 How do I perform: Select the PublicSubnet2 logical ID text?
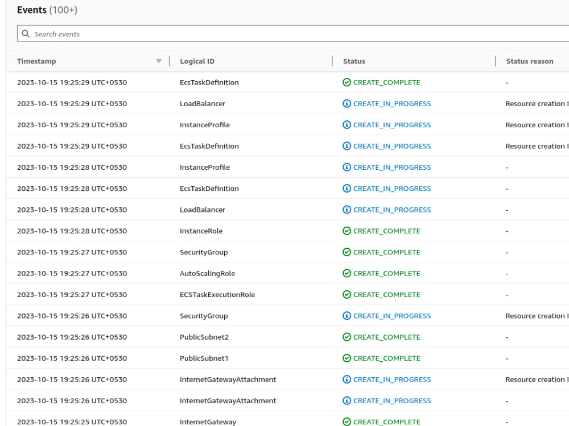point(204,337)
